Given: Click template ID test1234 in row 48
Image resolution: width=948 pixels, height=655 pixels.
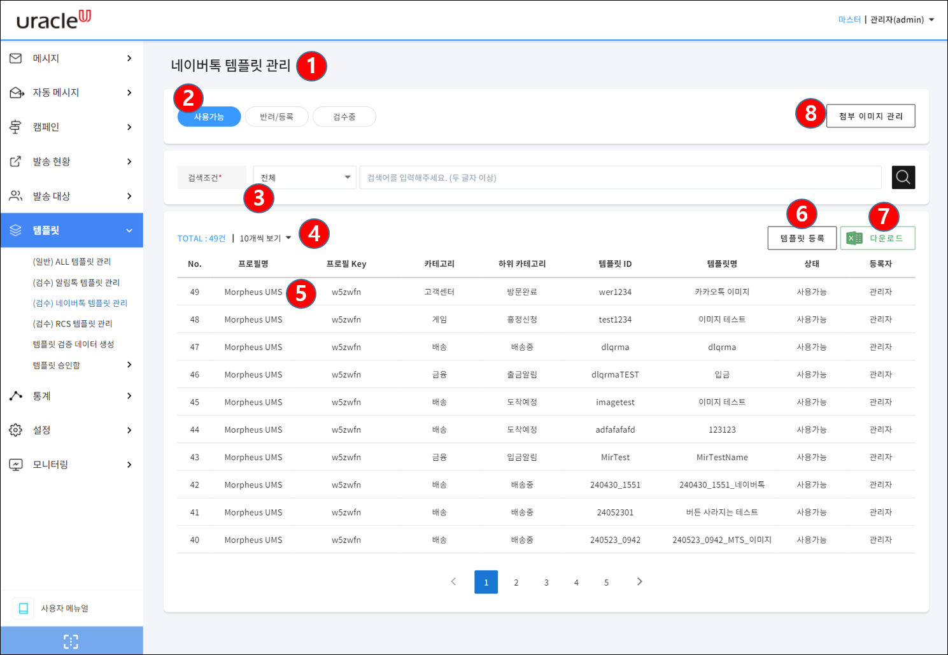Looking at the screenshot, I should [615, 320].
